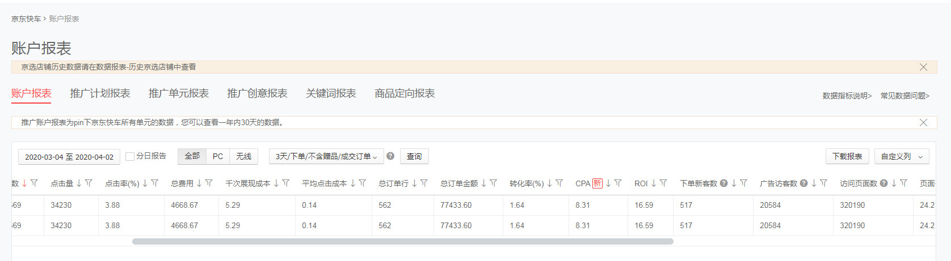Filter the ROI column
The width and height of the screenshot is (951, 261).
point(663,183)
